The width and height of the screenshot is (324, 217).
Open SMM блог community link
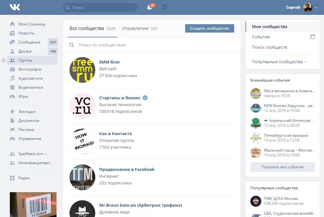coord(110,62)
